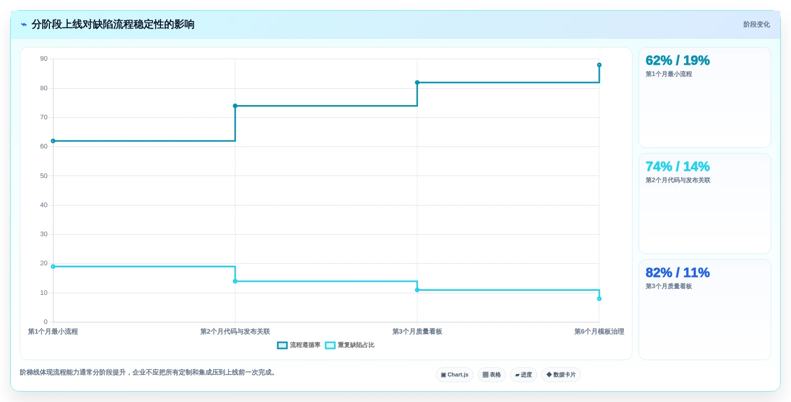The height and width of the screenshot is (402, 791).
Task: Click the lightning icon beside the title
Action: click(23, 24)
